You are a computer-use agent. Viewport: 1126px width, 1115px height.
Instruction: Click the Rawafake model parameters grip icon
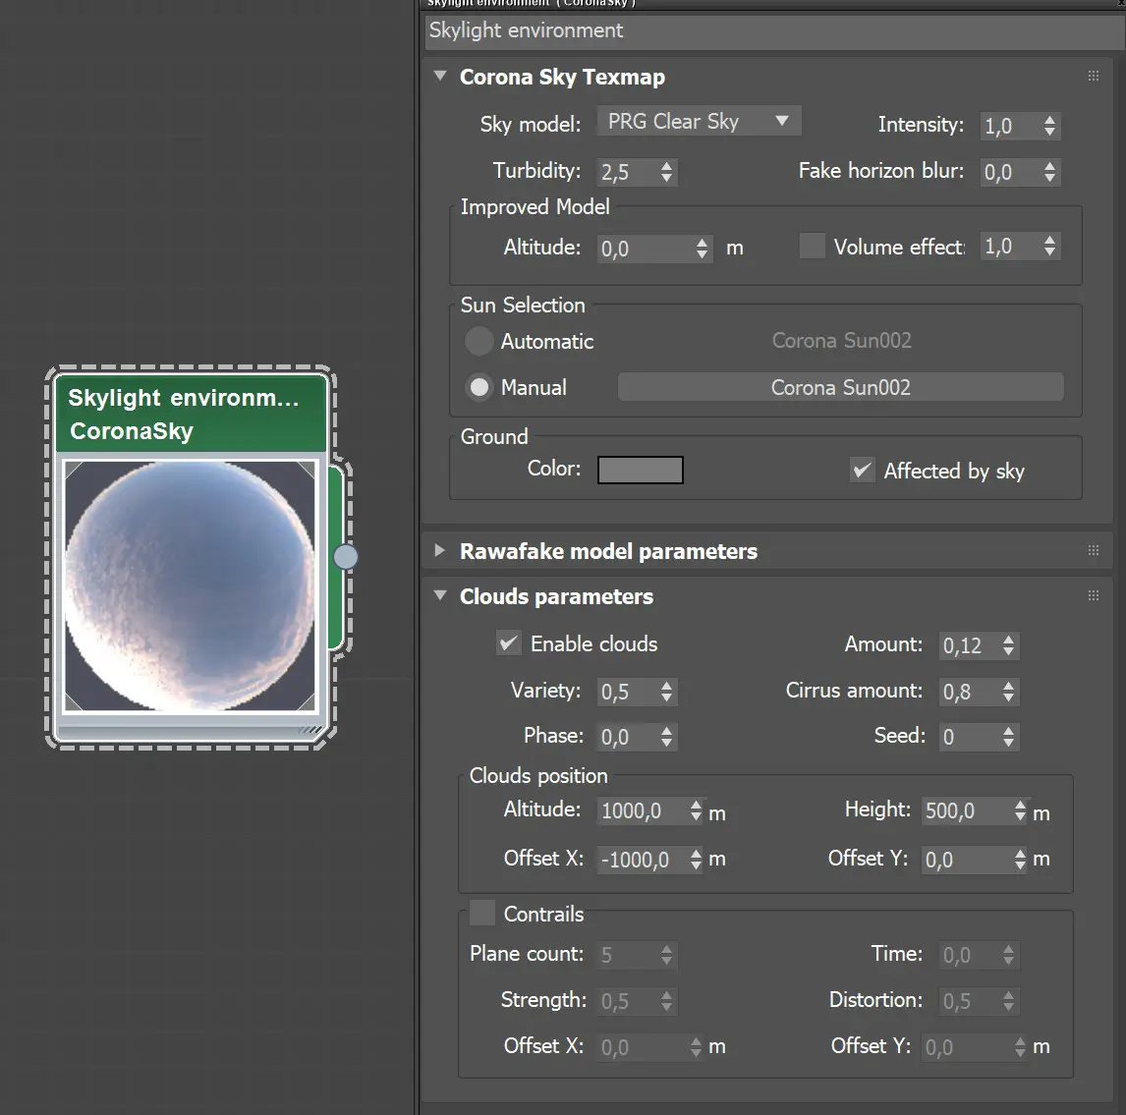click(x=1093, y=551)
